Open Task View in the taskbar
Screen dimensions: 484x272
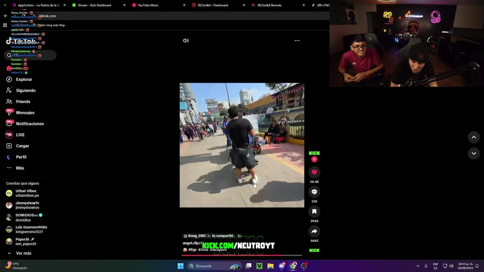248,266
